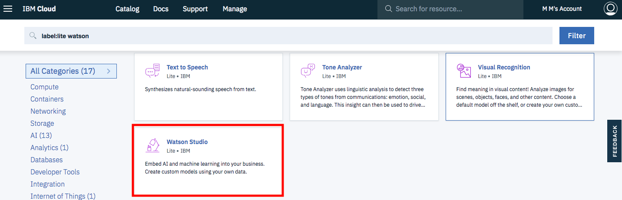This screenshot has height=200, width=622.
Task: Select the Integration category
Action: tap(47, 184)
